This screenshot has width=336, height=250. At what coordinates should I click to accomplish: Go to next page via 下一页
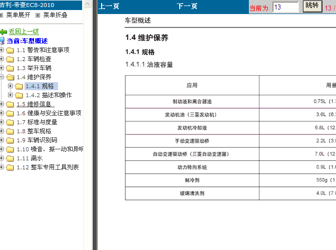pos(187,6)
